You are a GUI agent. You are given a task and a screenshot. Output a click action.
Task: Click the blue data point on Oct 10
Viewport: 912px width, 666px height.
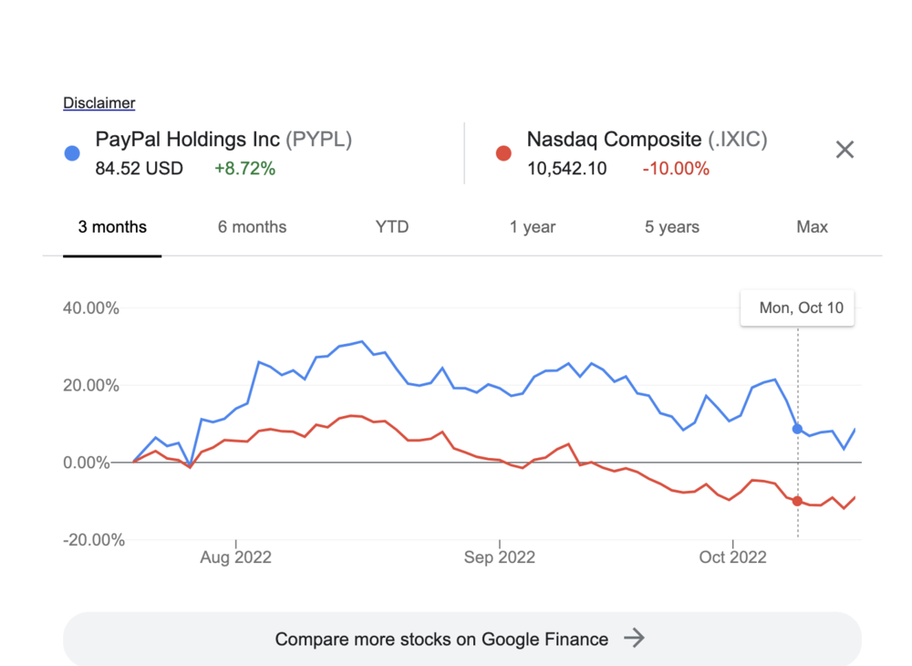pyautogui.click(x=797, y=429)
